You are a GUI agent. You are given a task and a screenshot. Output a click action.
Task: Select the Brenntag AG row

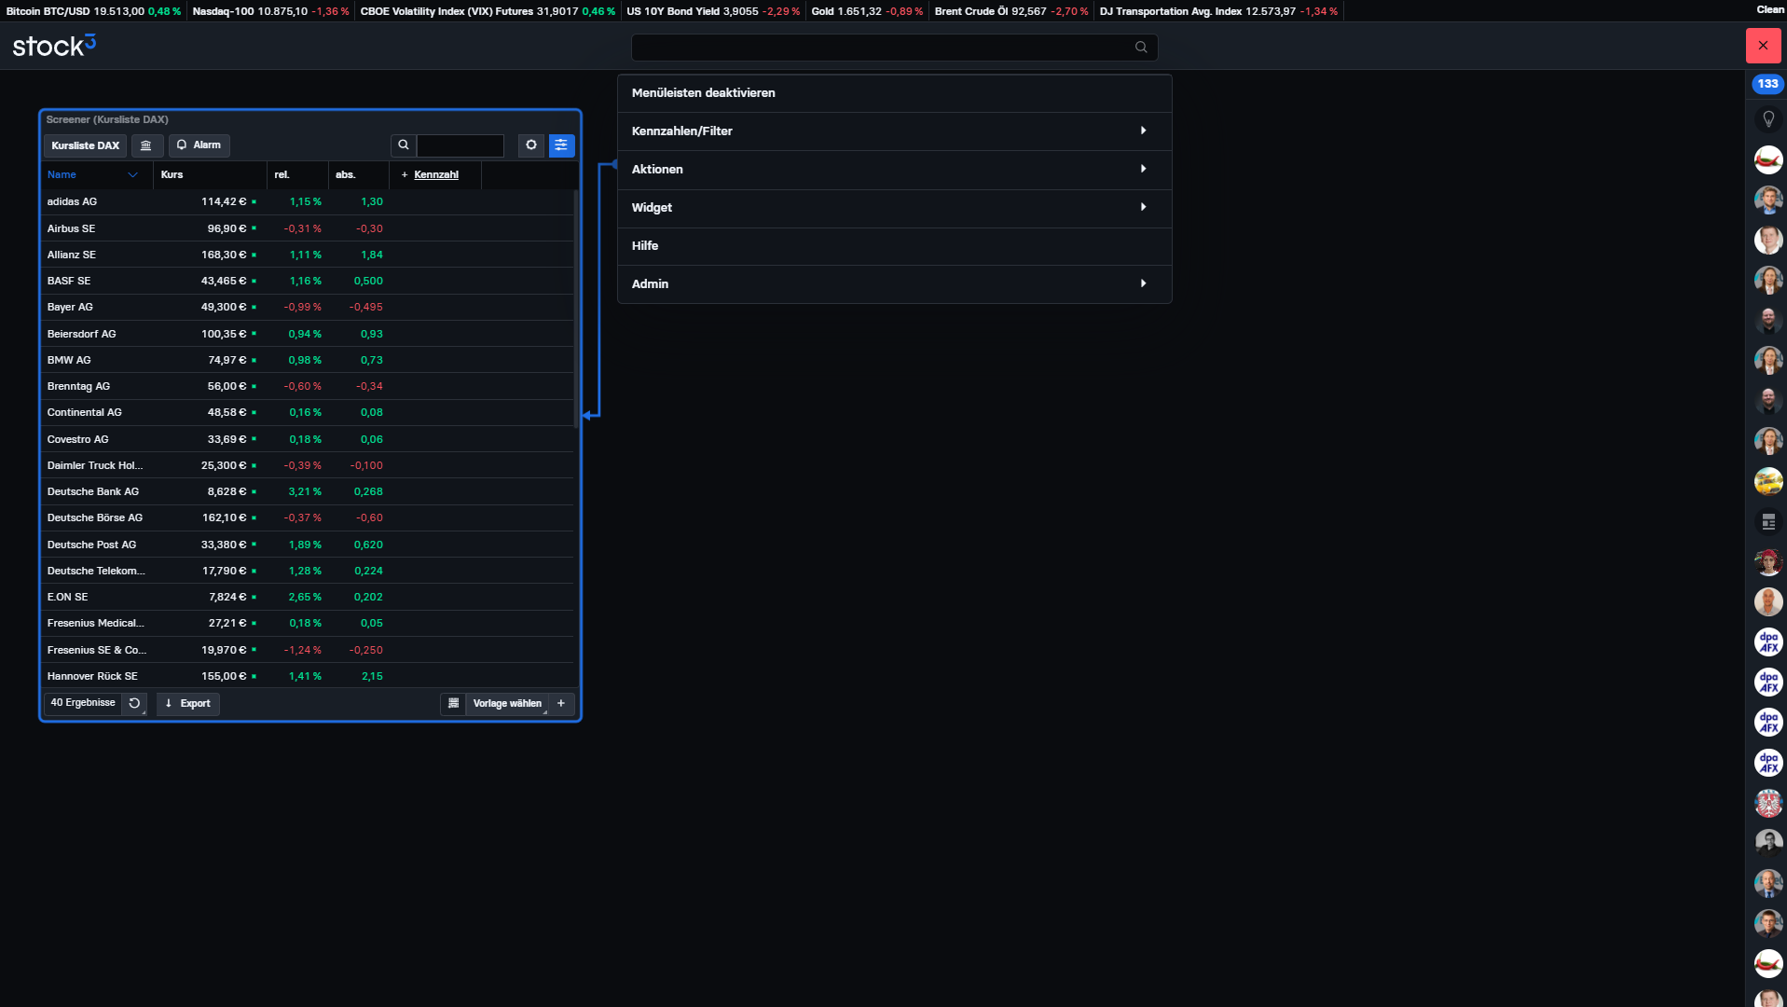click(x=308, y=386)
